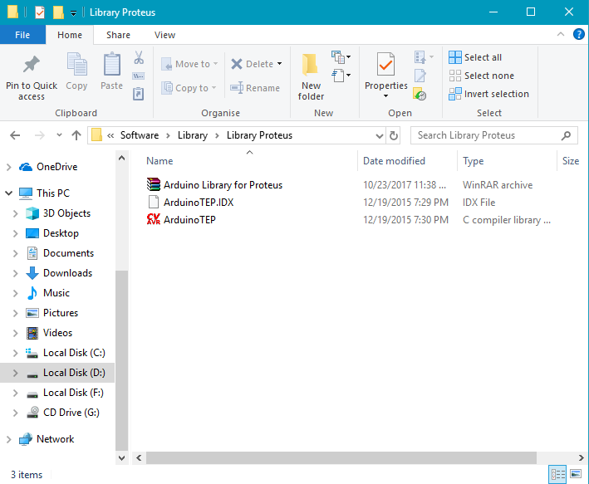Click Invert selection
Screen dimensions: 589x484
pos(489,94)
